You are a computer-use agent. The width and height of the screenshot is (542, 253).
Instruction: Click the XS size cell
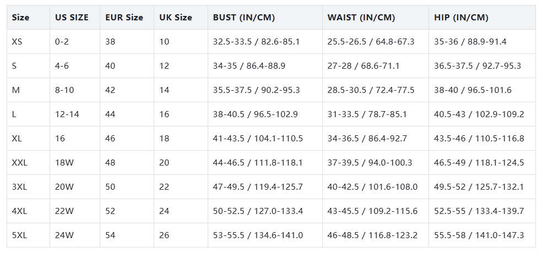coord(18,42)
